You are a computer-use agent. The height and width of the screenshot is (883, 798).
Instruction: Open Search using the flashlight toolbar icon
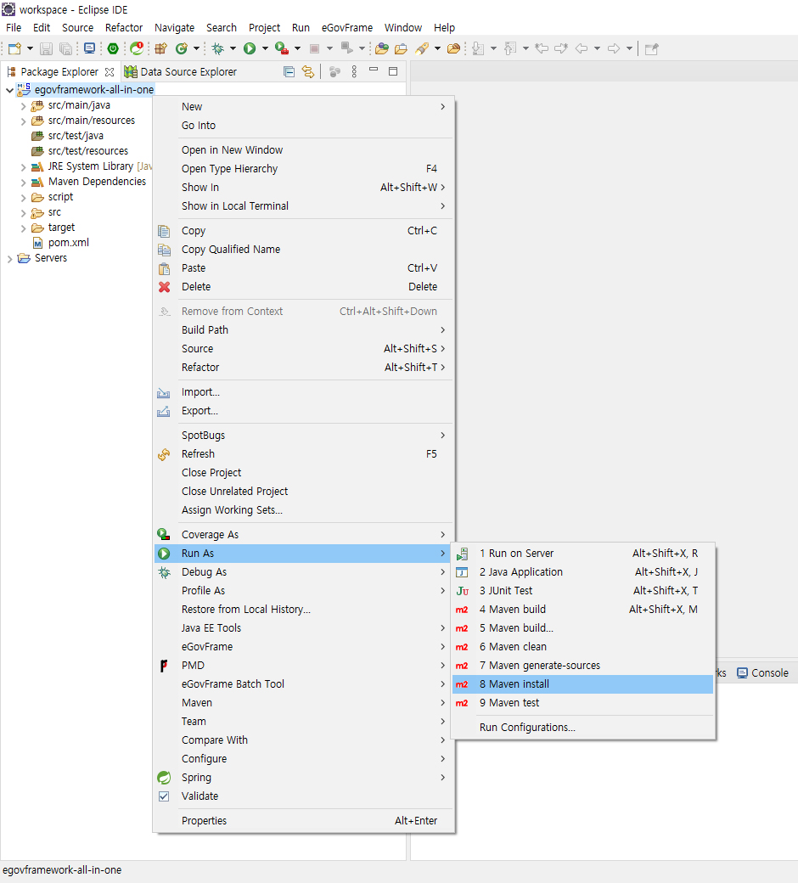pyautogui.click(x=422, y=48)
